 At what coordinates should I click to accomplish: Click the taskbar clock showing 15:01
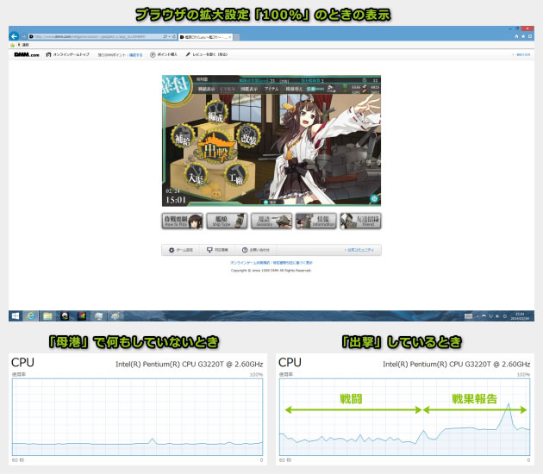point(520,316)
